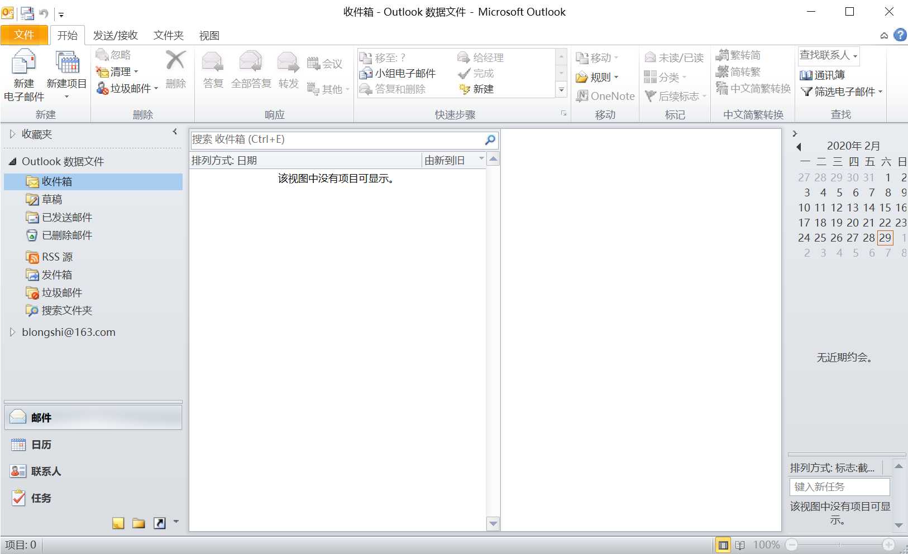Screen dimensions: 908x554
Task: Click the zoom in plus button
Action: 888,545
